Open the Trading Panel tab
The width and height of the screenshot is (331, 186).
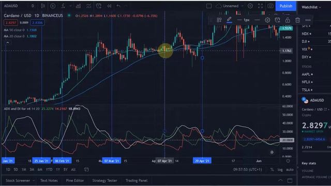137,180
